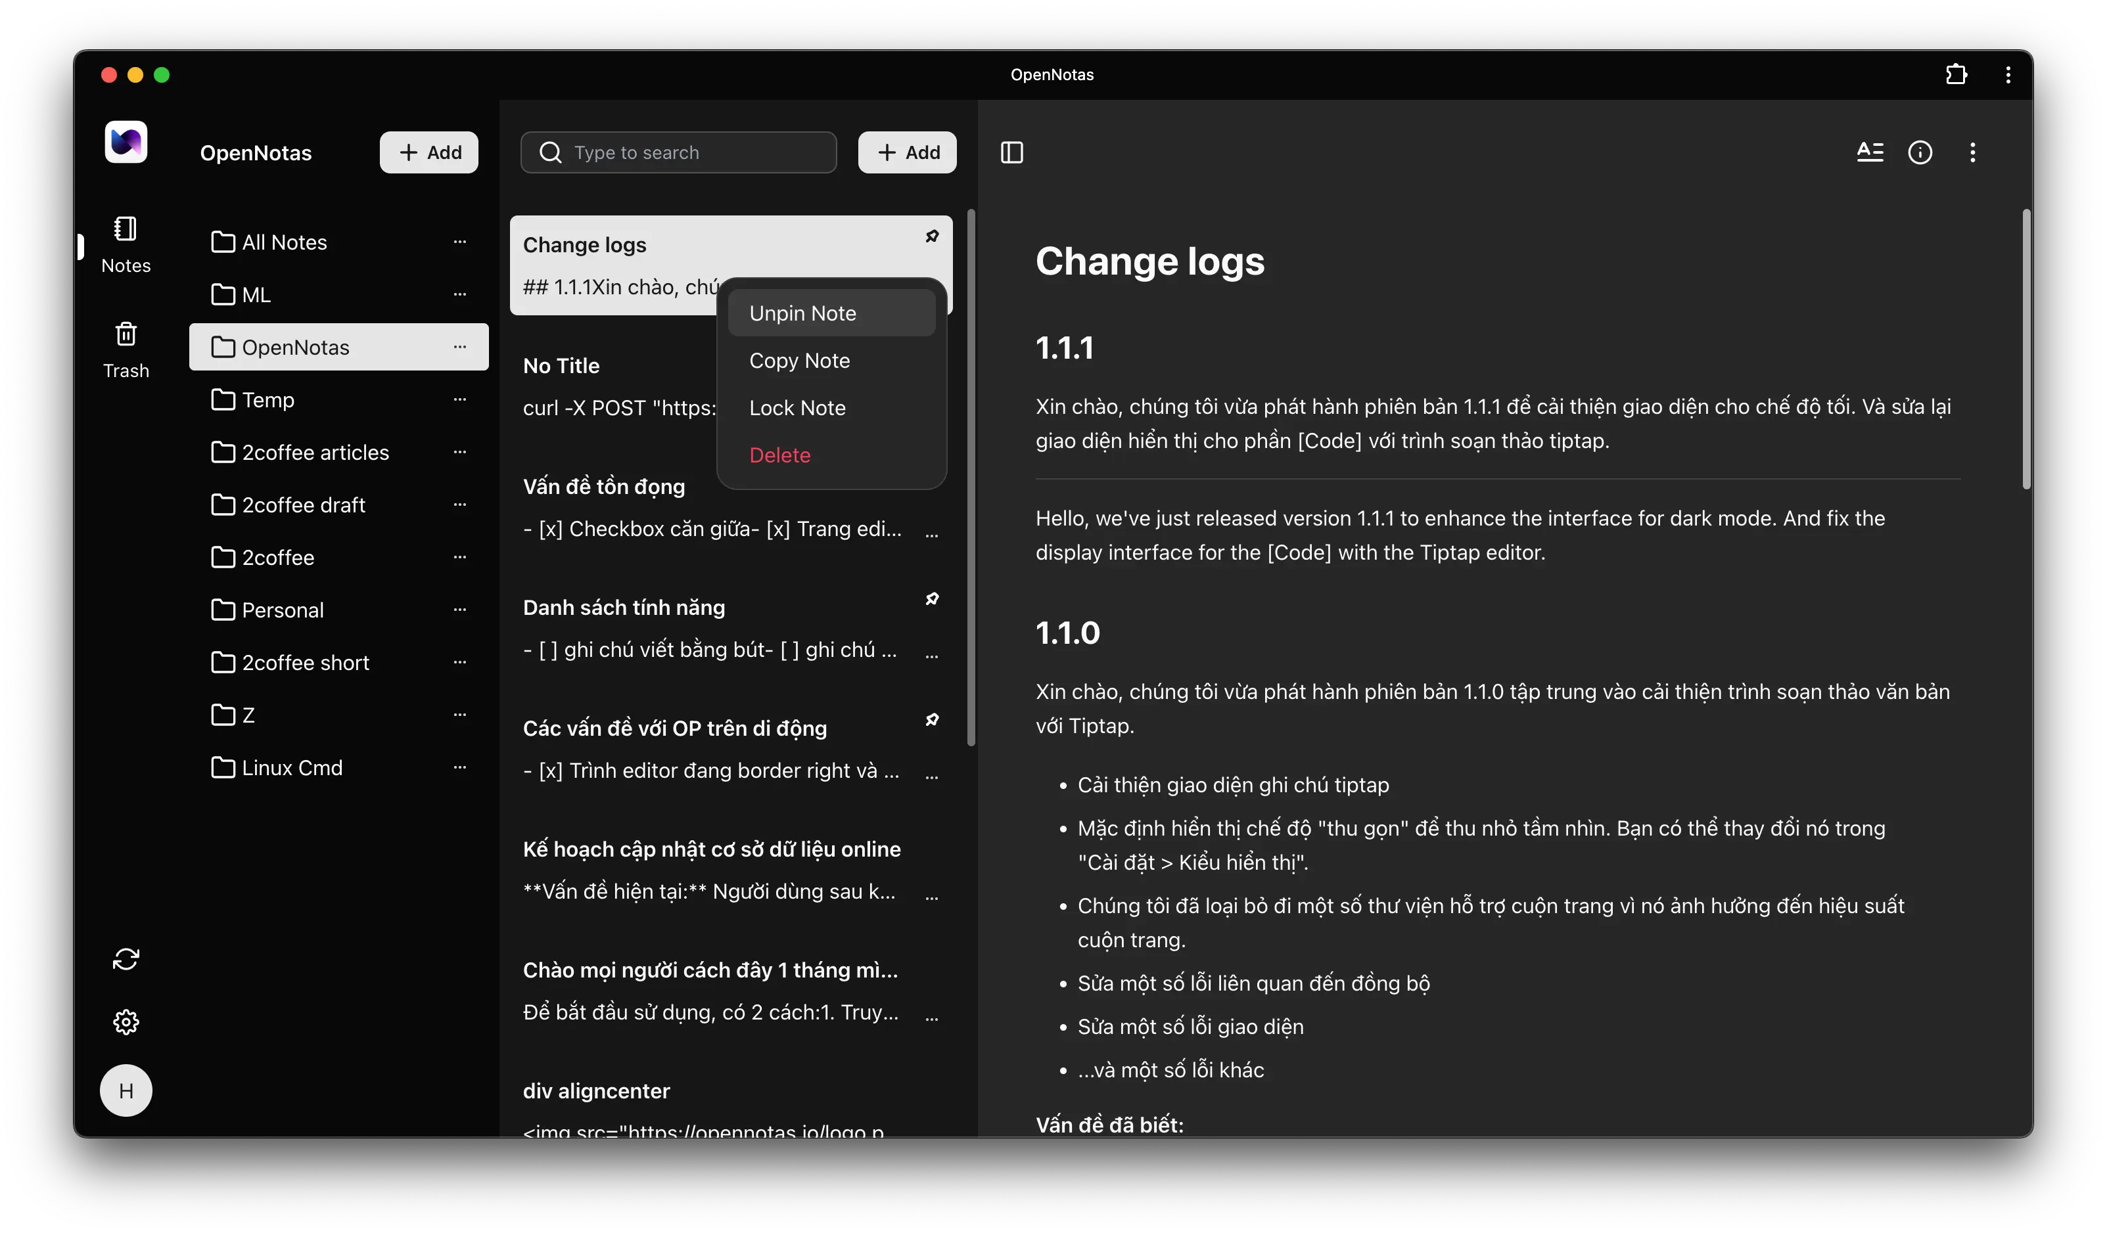
Task: Open ellipsis menu on Vấn đề tồn đọng note
Action: point(931,535)
